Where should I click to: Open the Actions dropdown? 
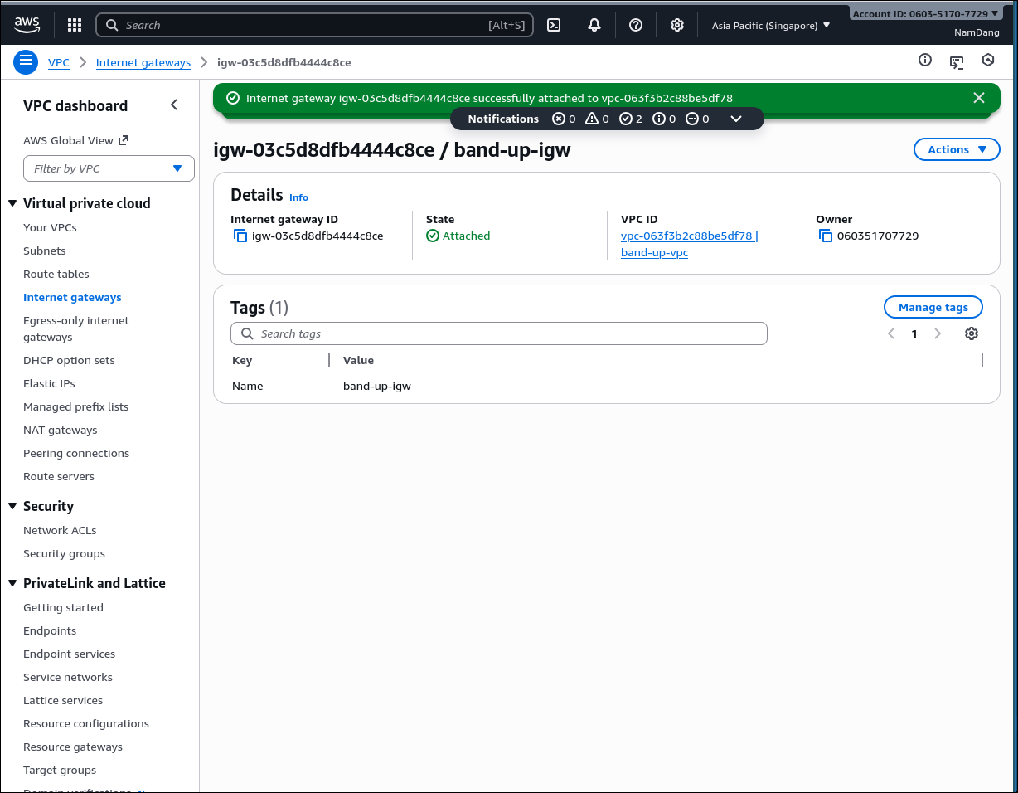coord(957,149)
